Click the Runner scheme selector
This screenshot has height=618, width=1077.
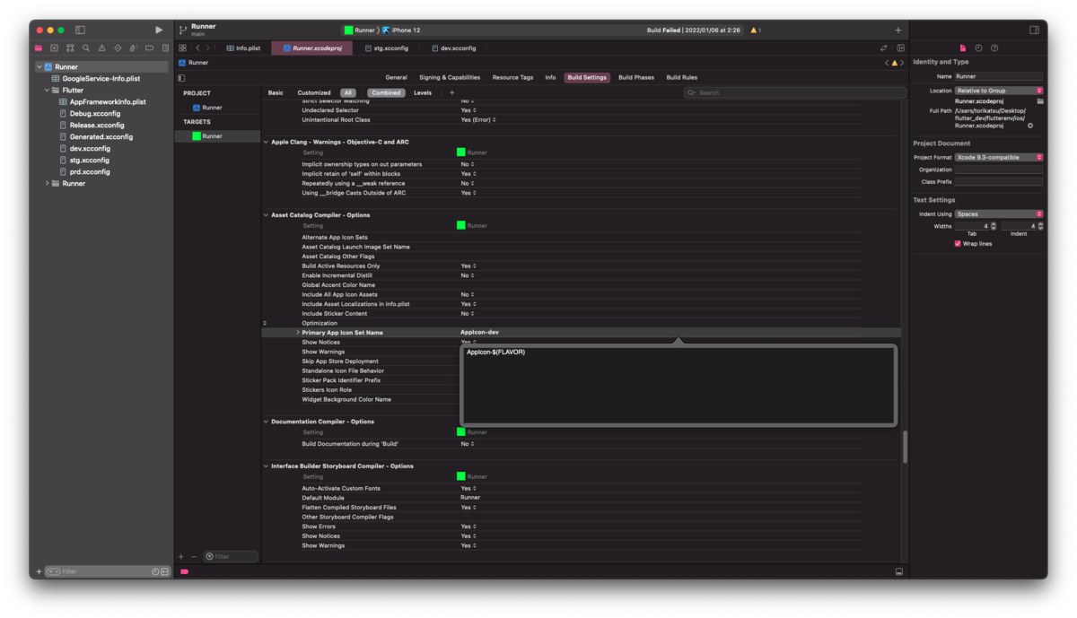coord(359,30)
